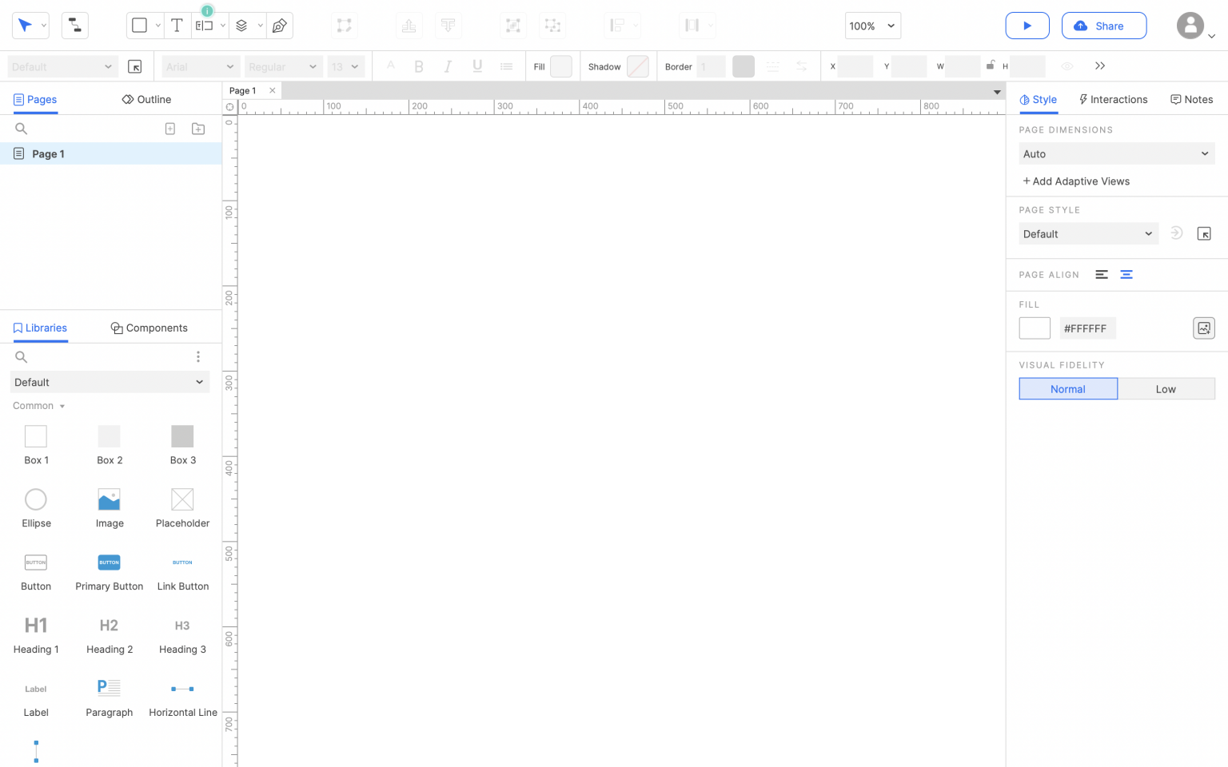Image resolution: width=1228 pixels, height=767 pixels.
Task: Add a new page icon
Action: pos(170,129)
